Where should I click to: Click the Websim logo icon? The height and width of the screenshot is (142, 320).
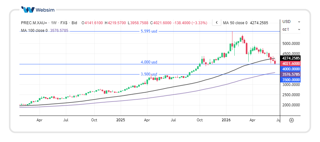coord(28,10)
